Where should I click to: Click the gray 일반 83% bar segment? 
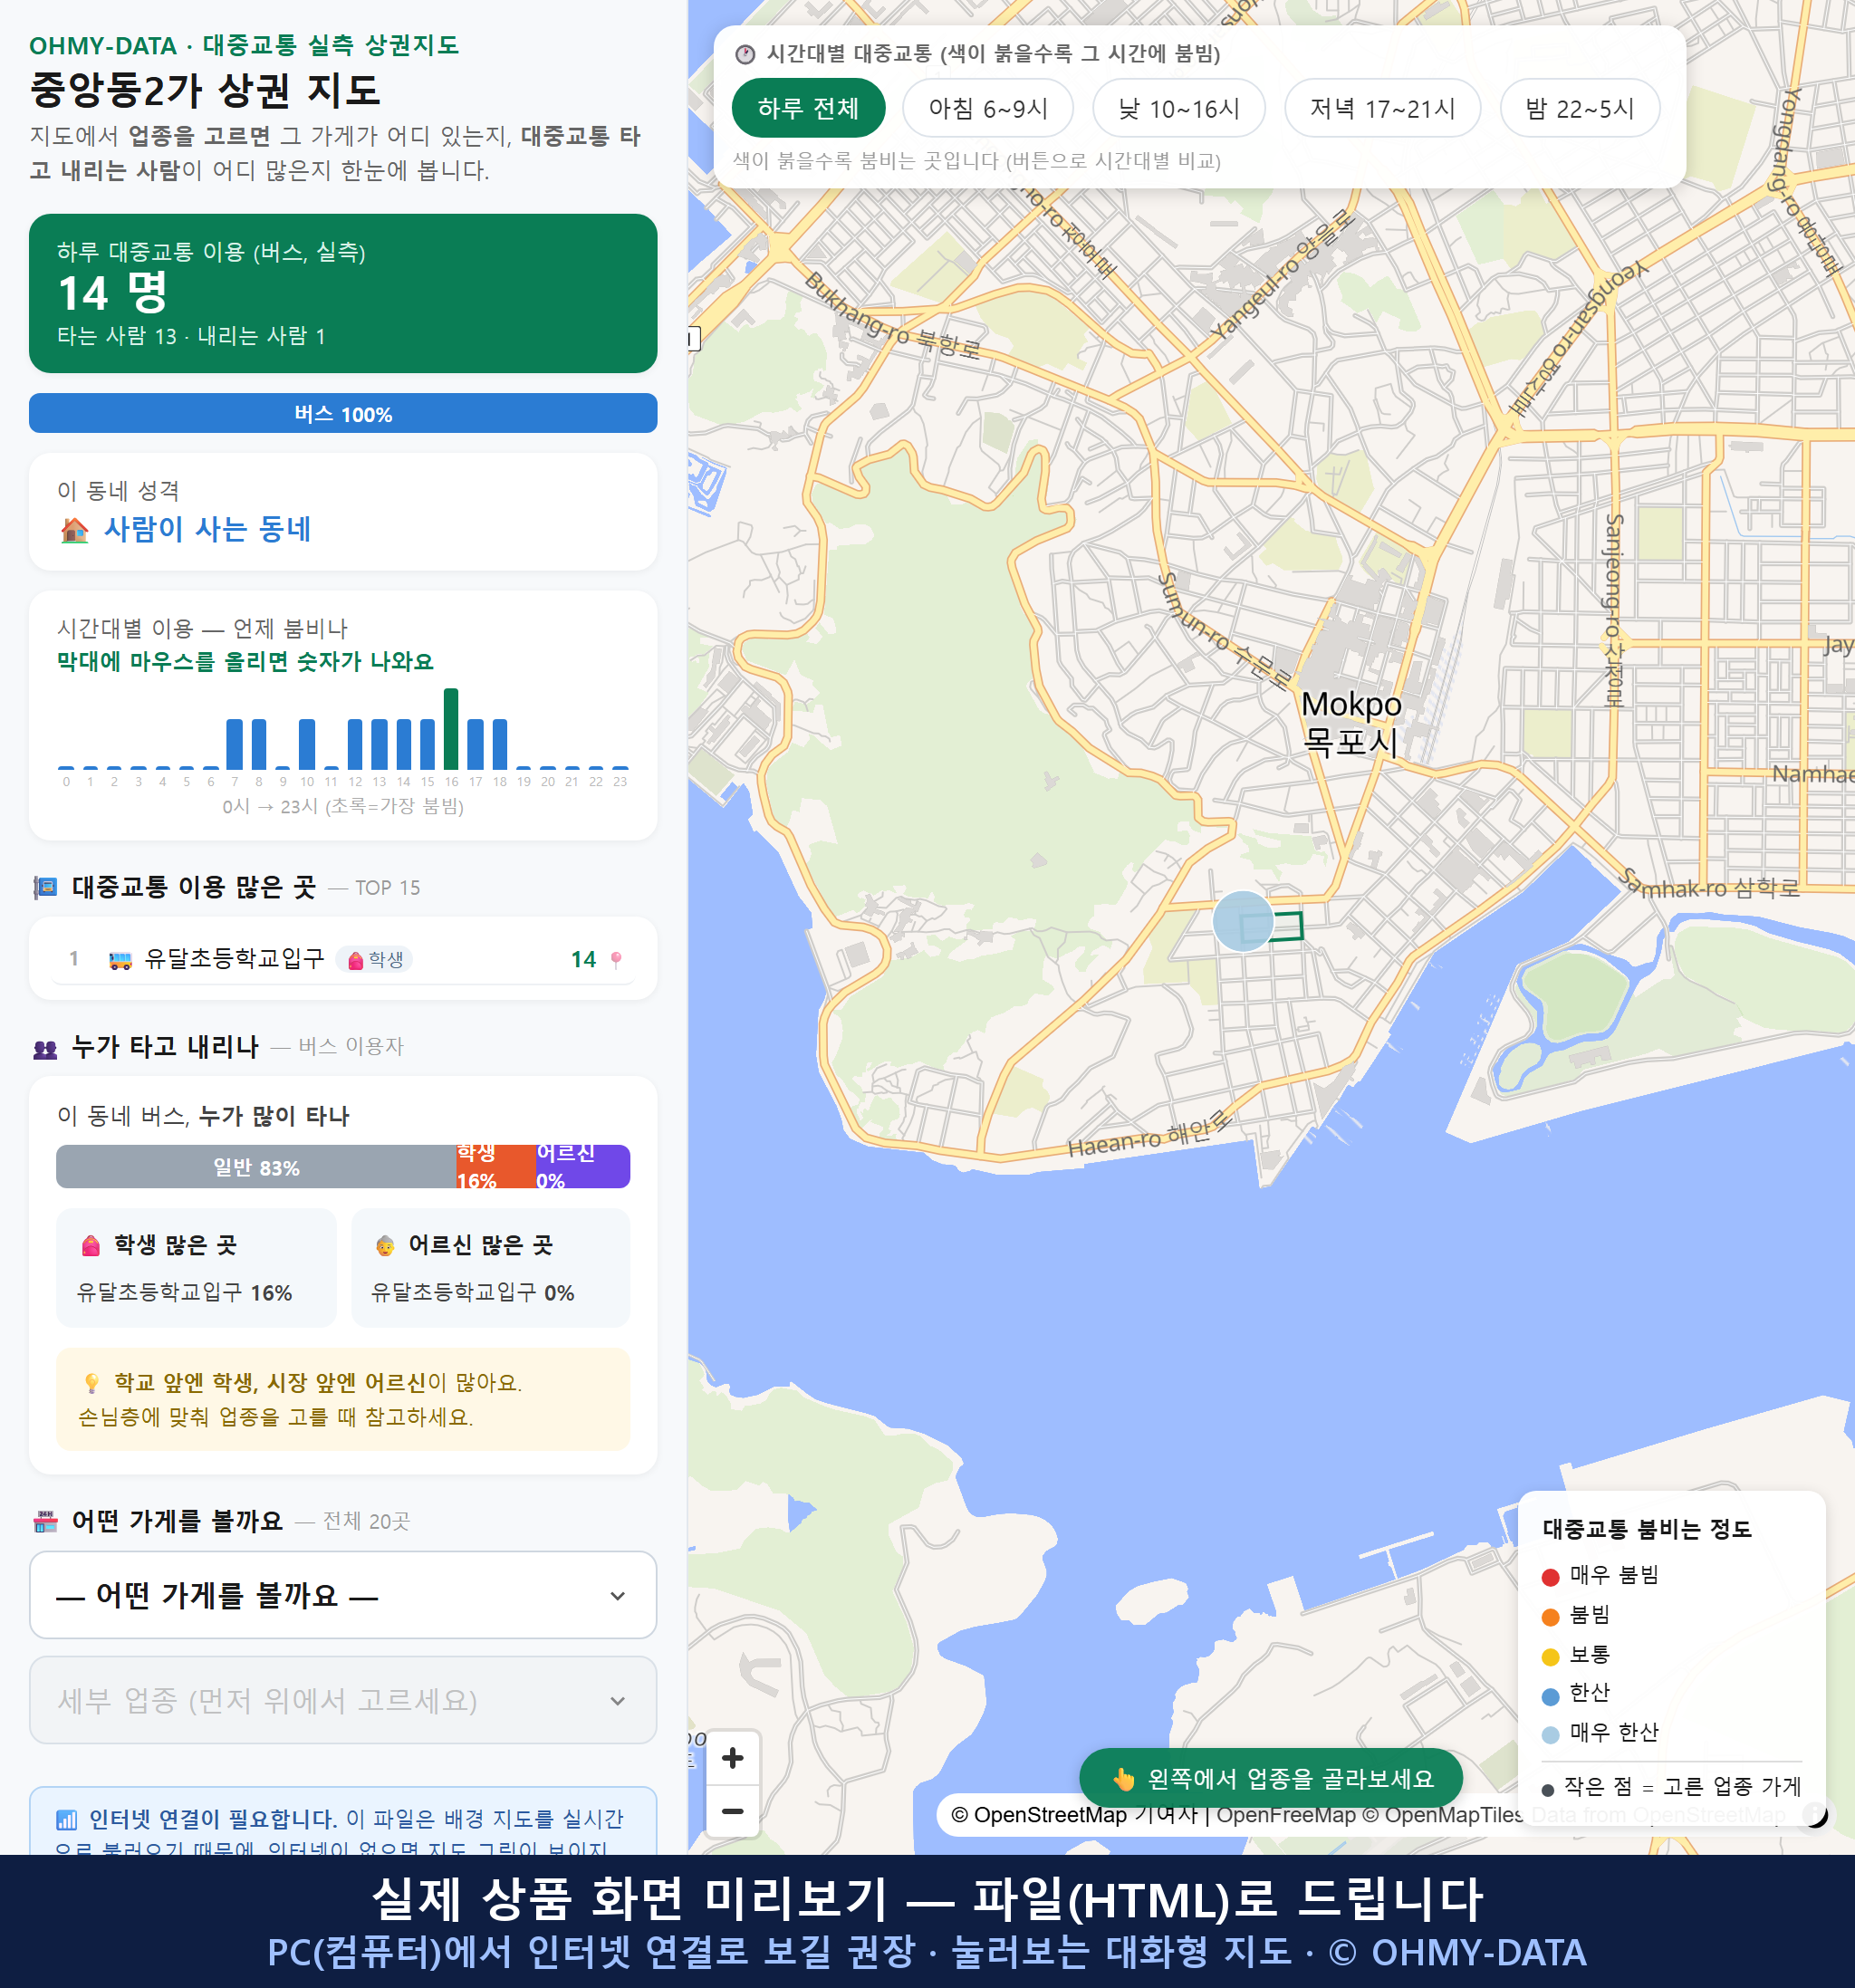[x=256, y=1167]
